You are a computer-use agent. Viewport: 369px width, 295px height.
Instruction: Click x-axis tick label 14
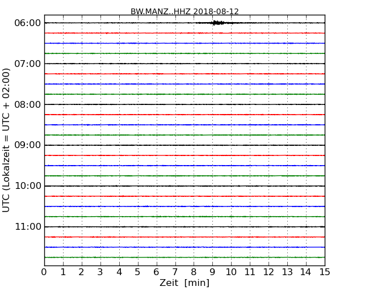[306, 272]
